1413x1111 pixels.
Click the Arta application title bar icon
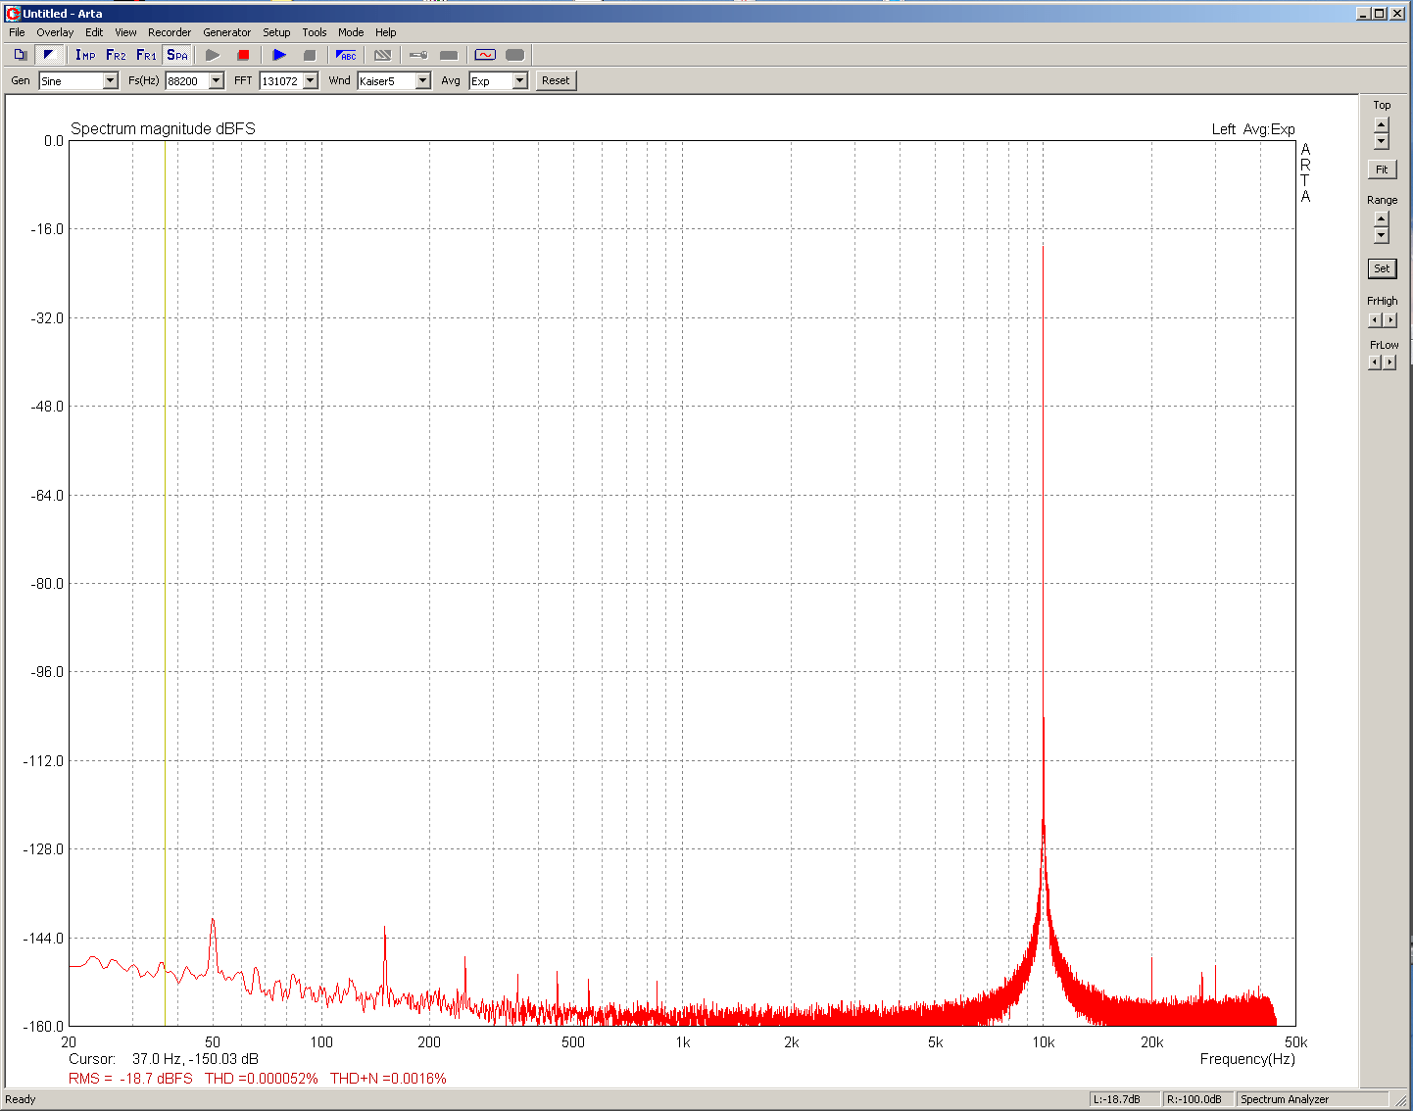[13, 13]
